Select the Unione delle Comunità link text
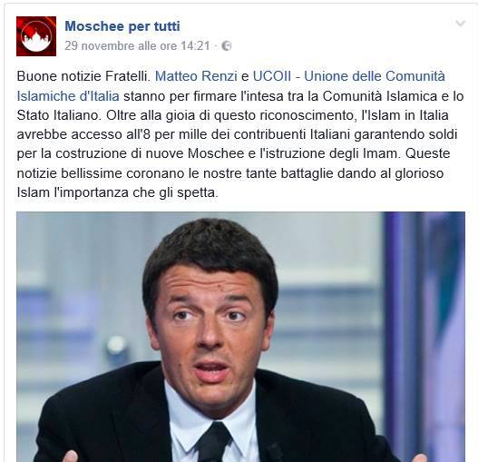This screenshot has width=478, height=462. [x=375, y=76]
